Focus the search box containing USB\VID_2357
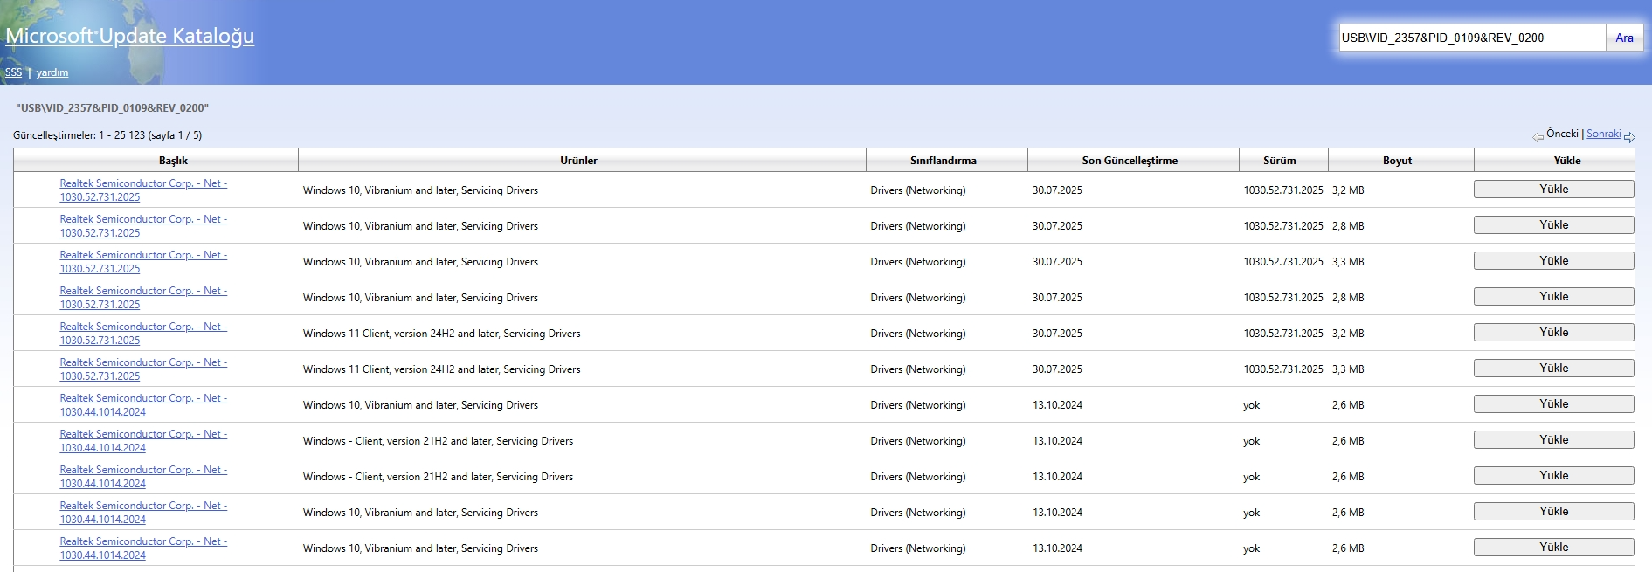Image resolution: width=1652 pixels, height=572 pixels. click(x=1473, y=38)
